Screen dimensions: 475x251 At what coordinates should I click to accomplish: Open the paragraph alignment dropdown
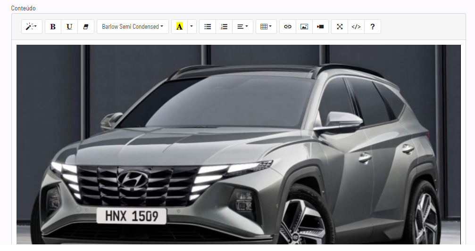pos(242,27)
